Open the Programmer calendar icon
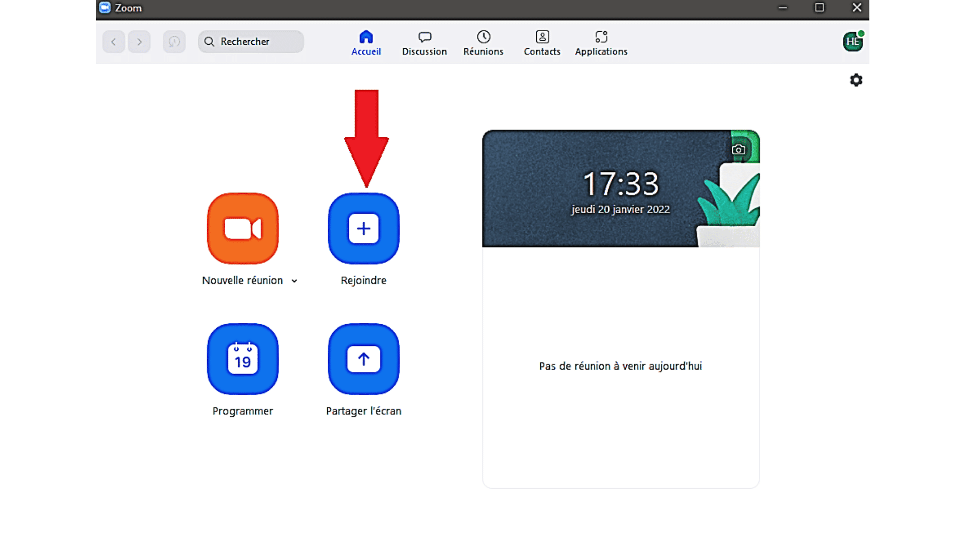Viewport: 965px width, 543px height. [243, 359]
